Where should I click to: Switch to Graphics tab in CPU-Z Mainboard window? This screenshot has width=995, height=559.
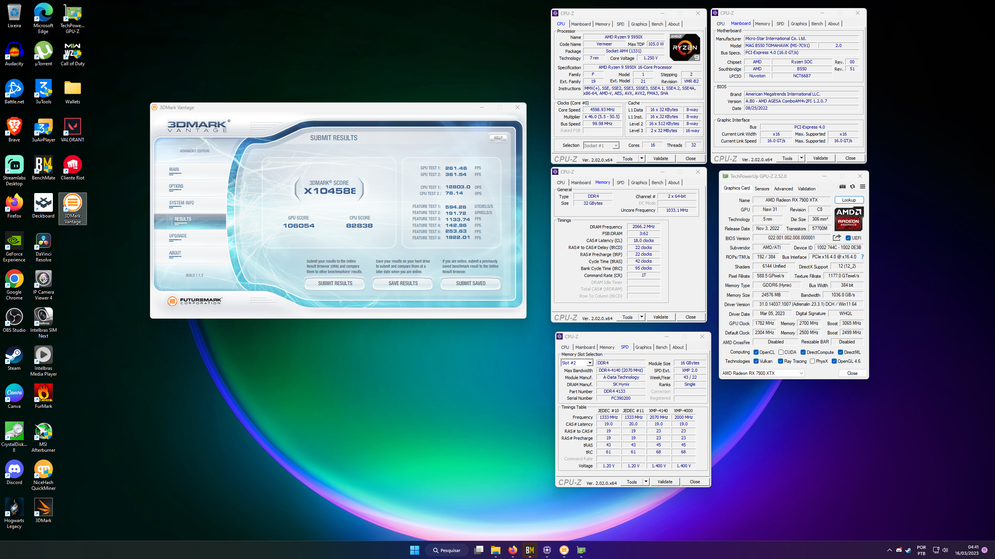[799, 24]
